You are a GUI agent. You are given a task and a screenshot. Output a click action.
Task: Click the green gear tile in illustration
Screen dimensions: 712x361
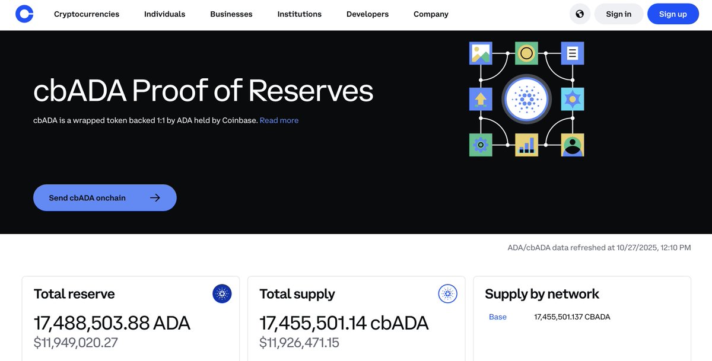coord(481,145)
